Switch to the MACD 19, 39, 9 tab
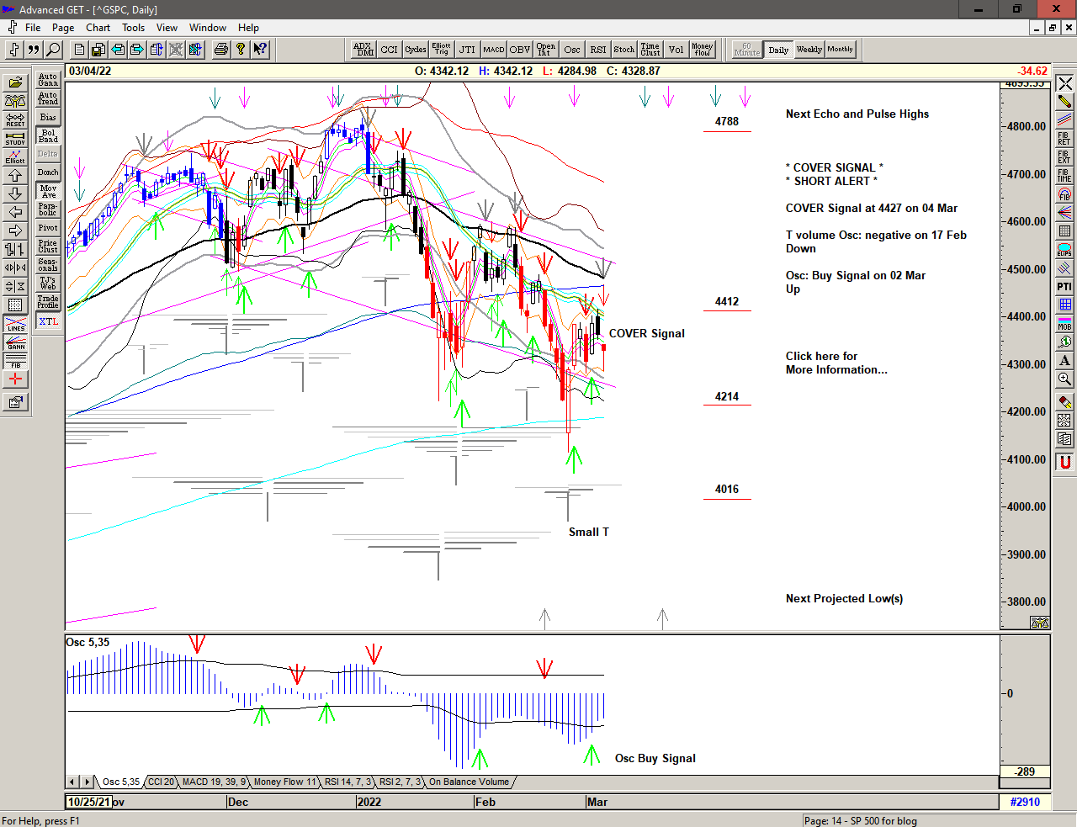The image size is (1077, 827). [x=214, y=782]
